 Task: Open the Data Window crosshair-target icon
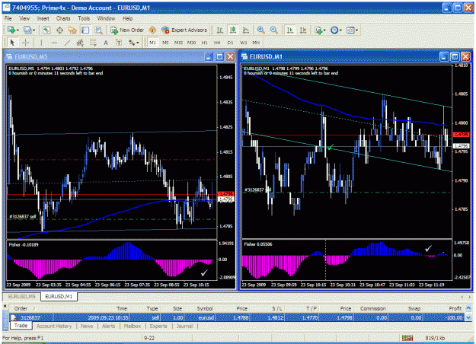pyautogui.click(x=59, y=30)
